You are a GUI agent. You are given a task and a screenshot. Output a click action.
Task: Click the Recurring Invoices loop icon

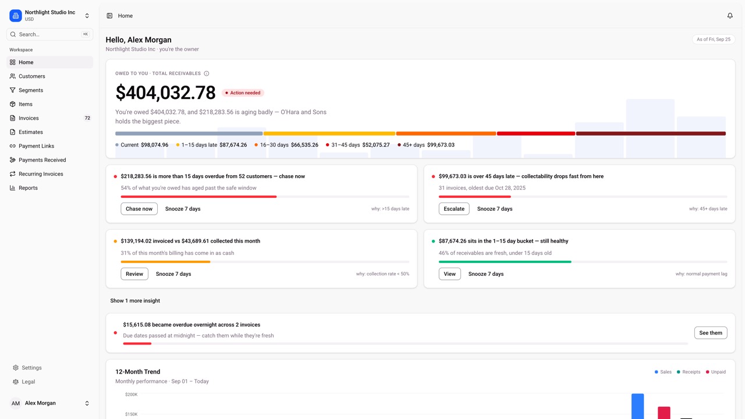pyautogui.click(x=13, y=174)
